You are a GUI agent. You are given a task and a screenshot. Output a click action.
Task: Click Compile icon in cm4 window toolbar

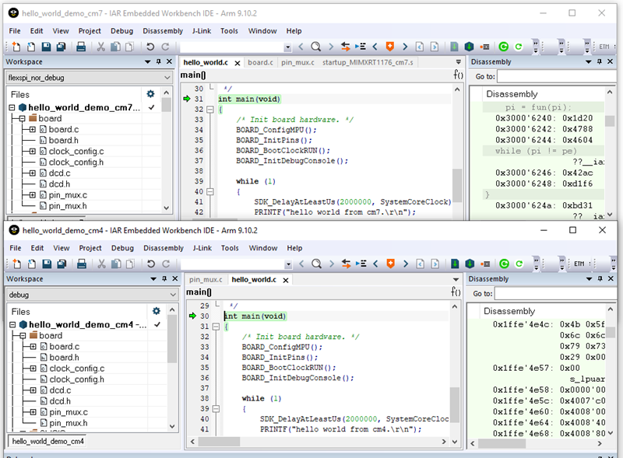click(x=455, y=264)
